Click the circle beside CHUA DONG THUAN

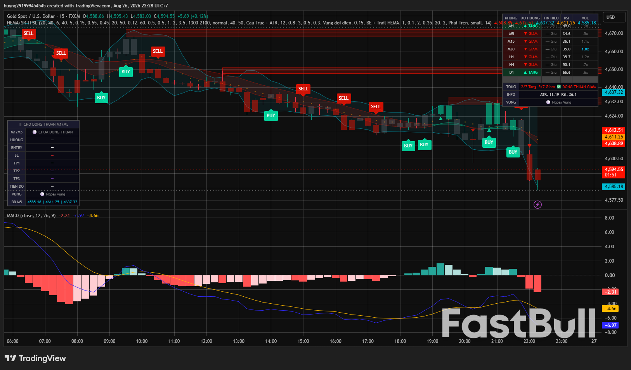pos(35,132)
